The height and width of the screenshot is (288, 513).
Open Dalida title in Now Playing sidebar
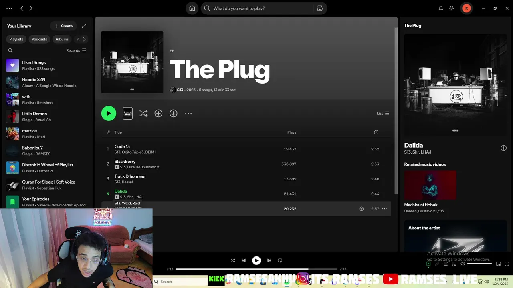[414, 145]
